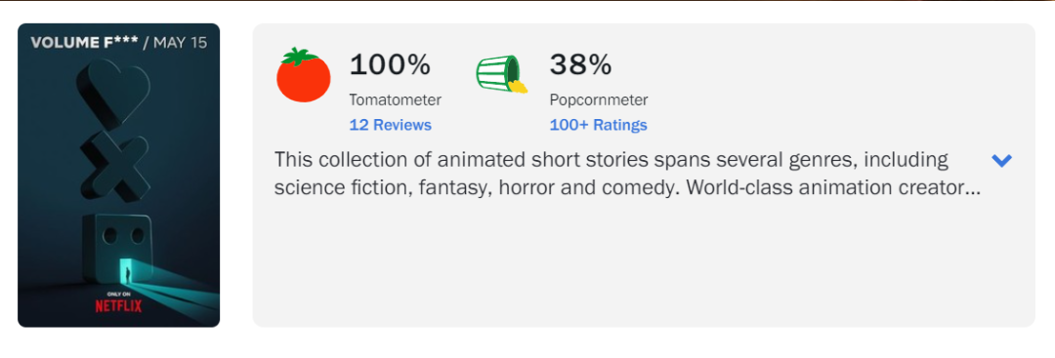Expand the synopsis with the blue chevron
The image size is (1055, 358).
click(1002, 161)
